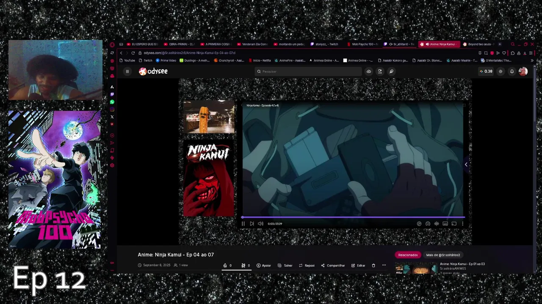Image resolution: width=542 pixels, height=304 pixels.
Task: Click the Apoiar support button
Action: [x=264, y=266]
